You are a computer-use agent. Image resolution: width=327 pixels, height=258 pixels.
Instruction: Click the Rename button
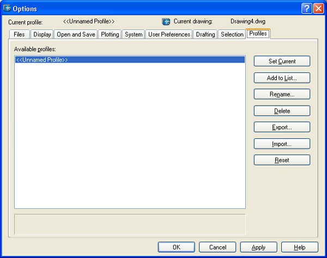282,94
